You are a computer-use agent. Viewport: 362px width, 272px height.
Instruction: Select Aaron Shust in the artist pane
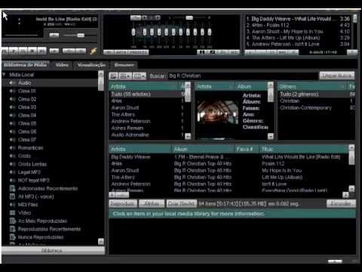(148, 107)
